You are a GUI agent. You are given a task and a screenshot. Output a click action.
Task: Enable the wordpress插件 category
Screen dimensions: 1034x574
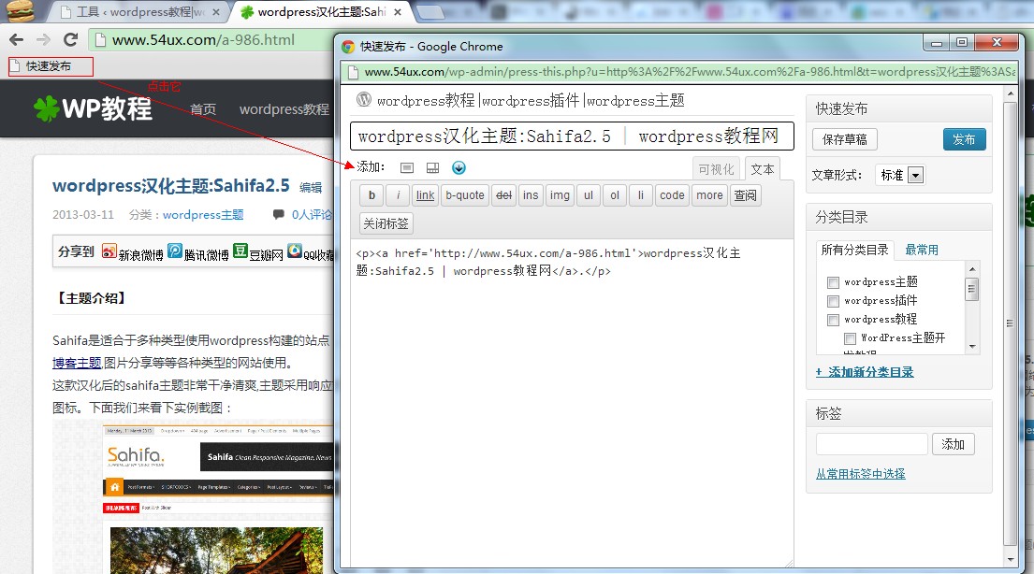coord(833,300)
